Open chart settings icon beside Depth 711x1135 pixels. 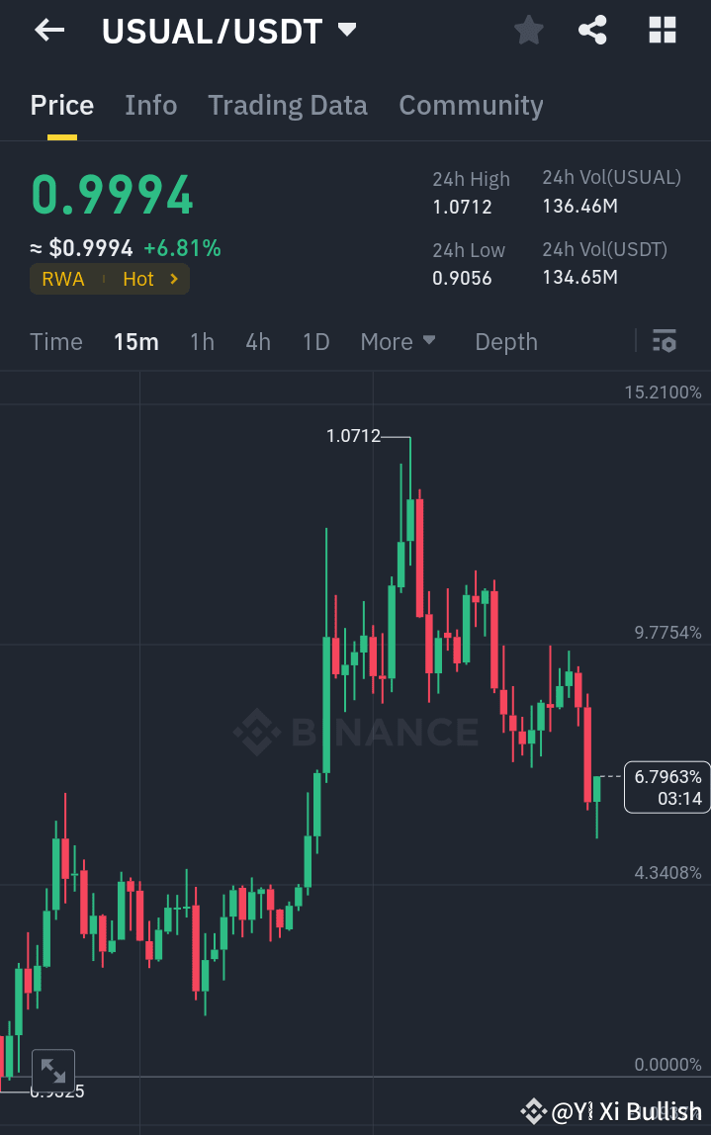[665, 341]
